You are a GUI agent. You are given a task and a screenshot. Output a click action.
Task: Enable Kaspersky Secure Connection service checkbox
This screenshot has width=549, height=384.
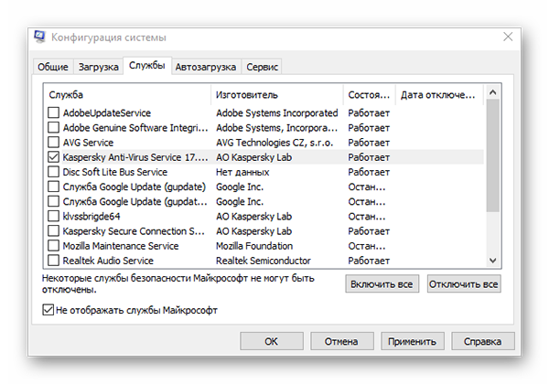[53, 230]
